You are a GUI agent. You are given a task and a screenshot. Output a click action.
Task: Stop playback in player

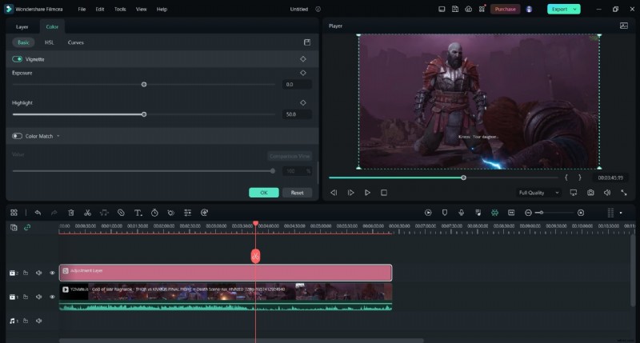point(384,193)
